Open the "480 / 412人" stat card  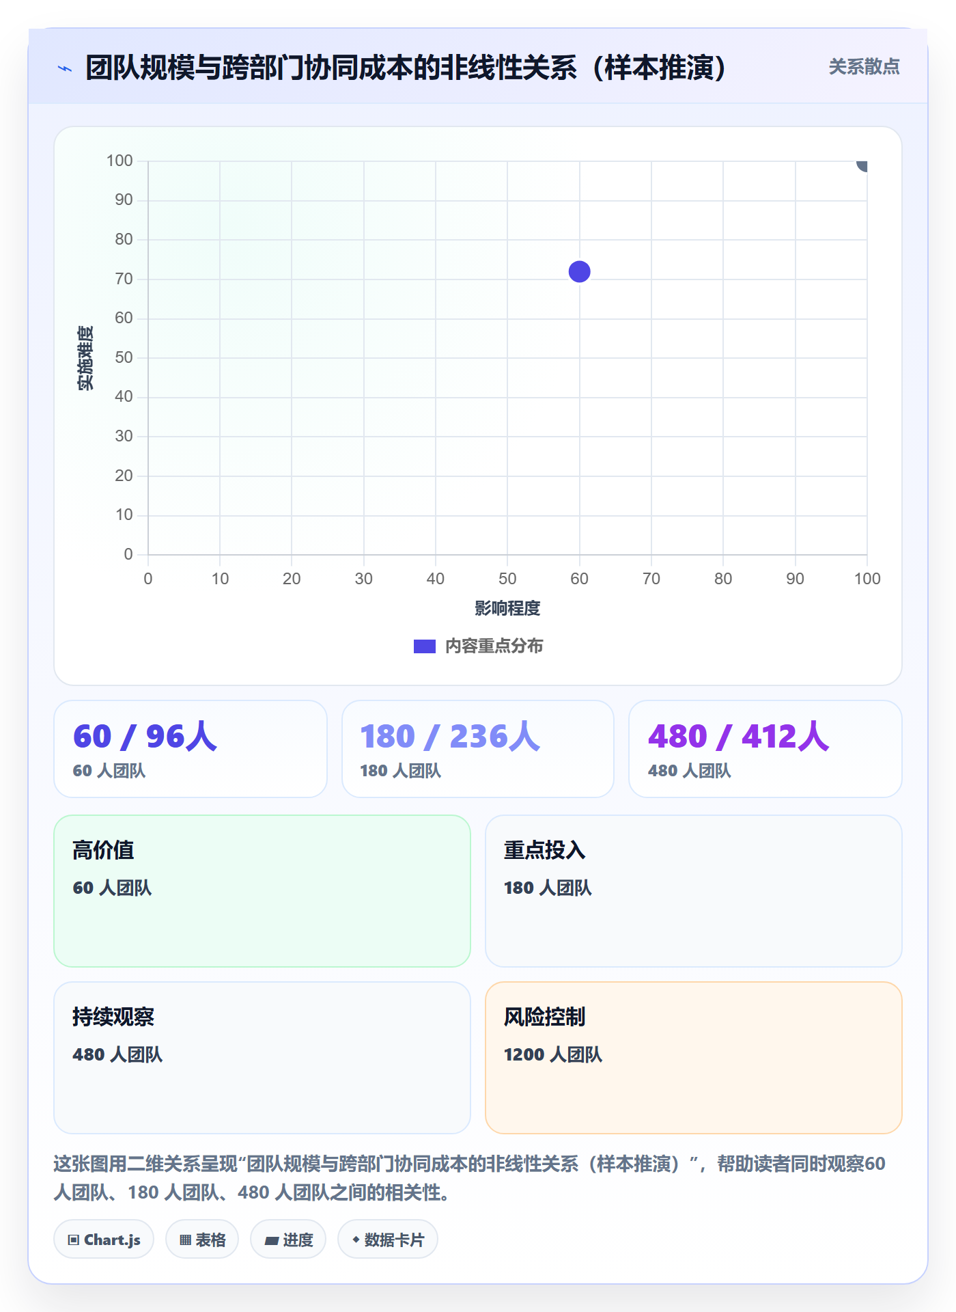765,749
